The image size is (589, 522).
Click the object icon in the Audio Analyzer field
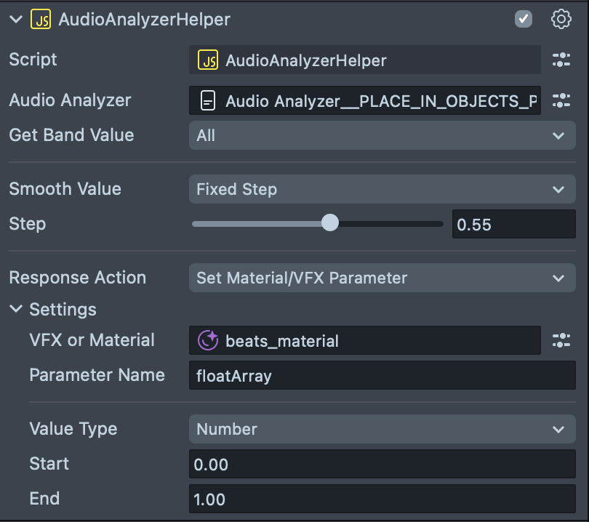208,102
